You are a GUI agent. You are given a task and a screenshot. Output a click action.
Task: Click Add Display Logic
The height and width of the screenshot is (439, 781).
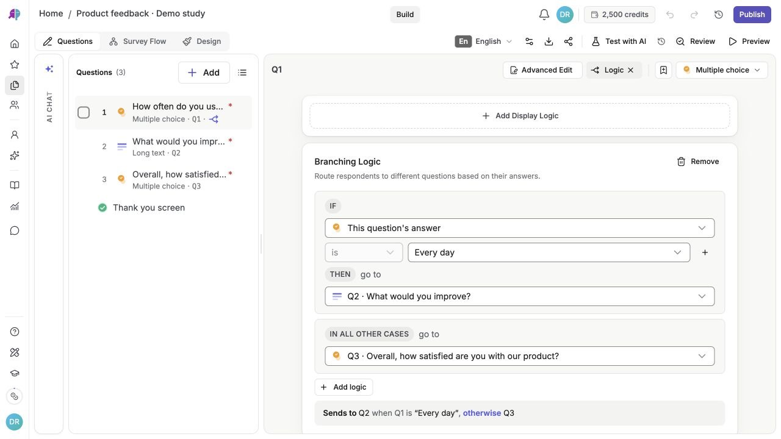click(520, 116)
